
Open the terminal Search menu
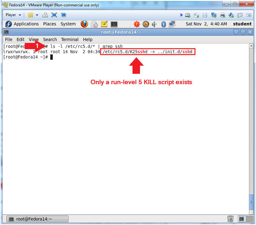point(50,40)
